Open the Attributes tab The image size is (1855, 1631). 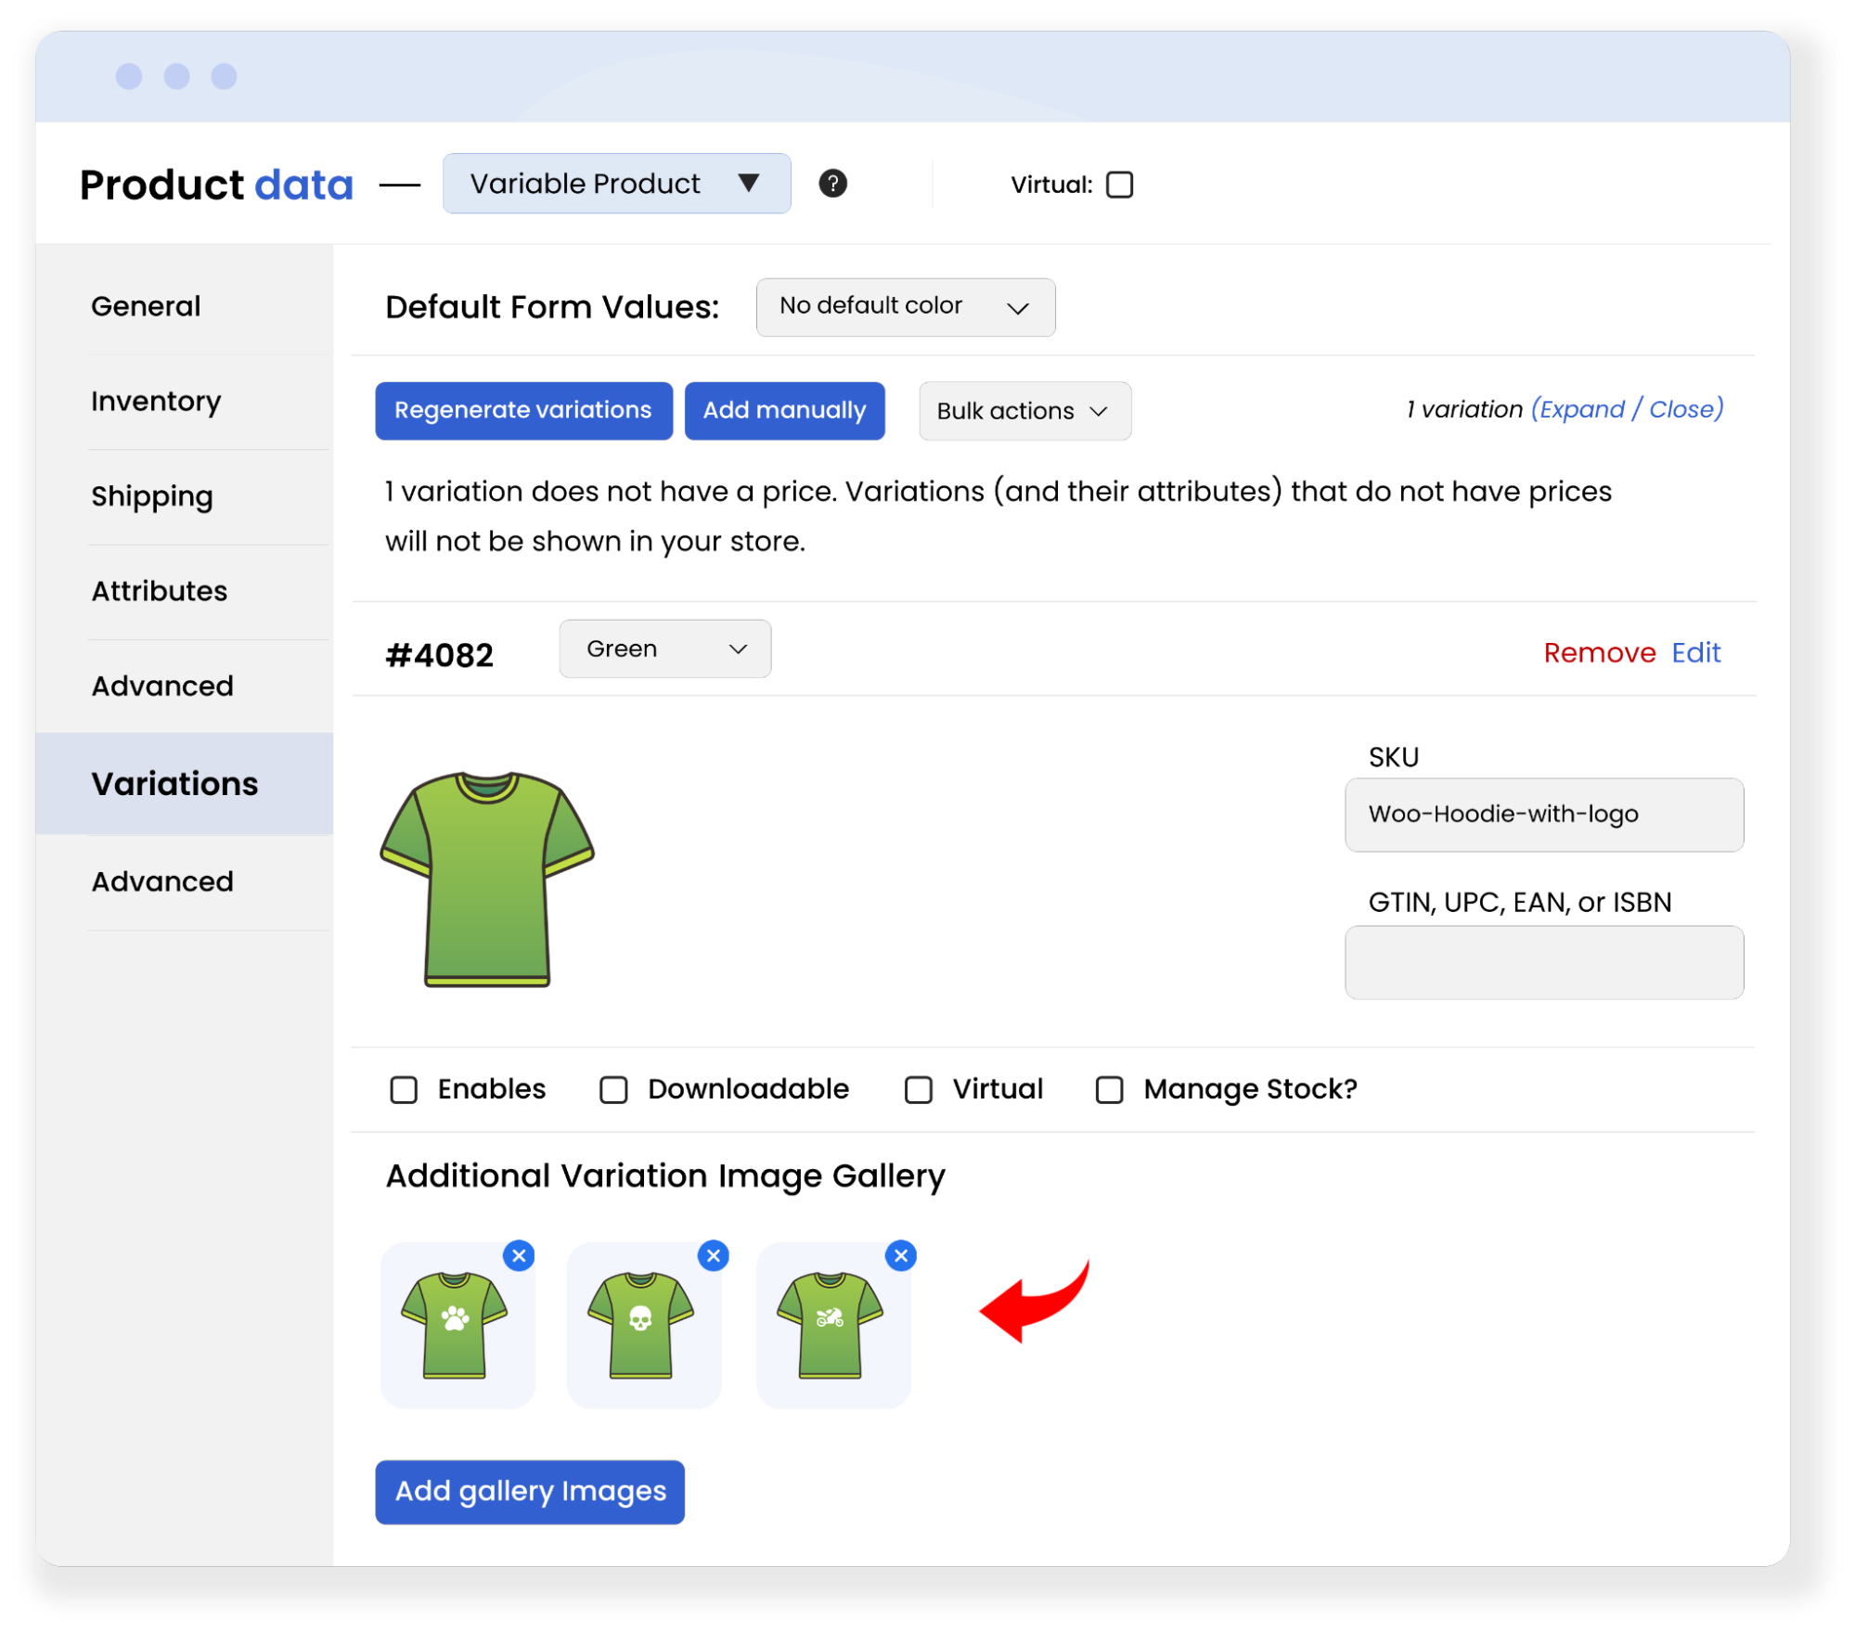click(159, 591)
